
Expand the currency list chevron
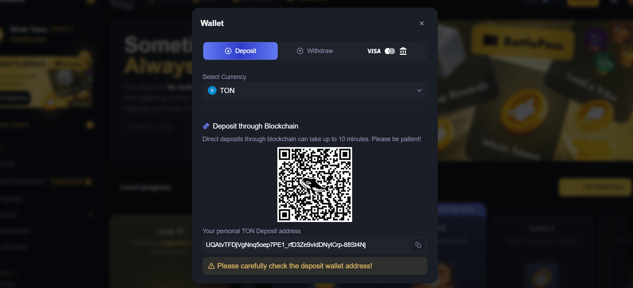(x=419, y=91)
